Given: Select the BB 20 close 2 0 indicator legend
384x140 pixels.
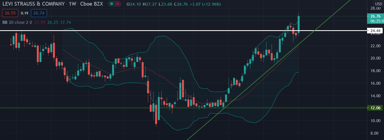Looking at the screenshot, I should [x=17, y=22].
